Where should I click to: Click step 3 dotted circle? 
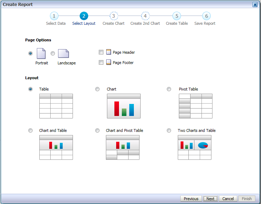114,16
